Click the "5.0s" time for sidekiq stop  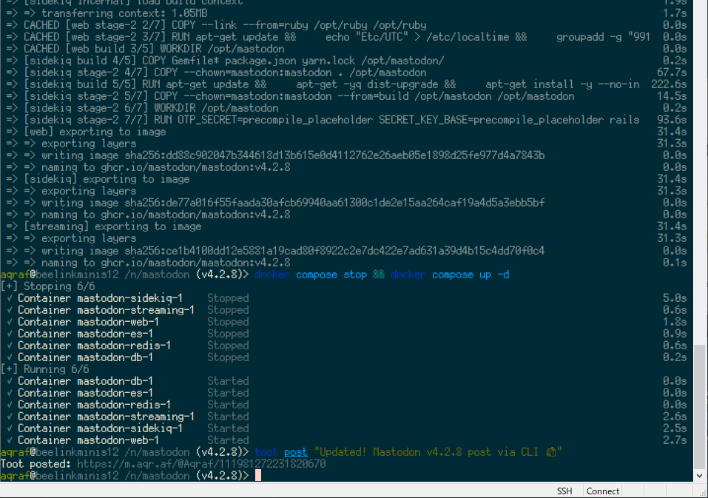(x=675, y=298)
